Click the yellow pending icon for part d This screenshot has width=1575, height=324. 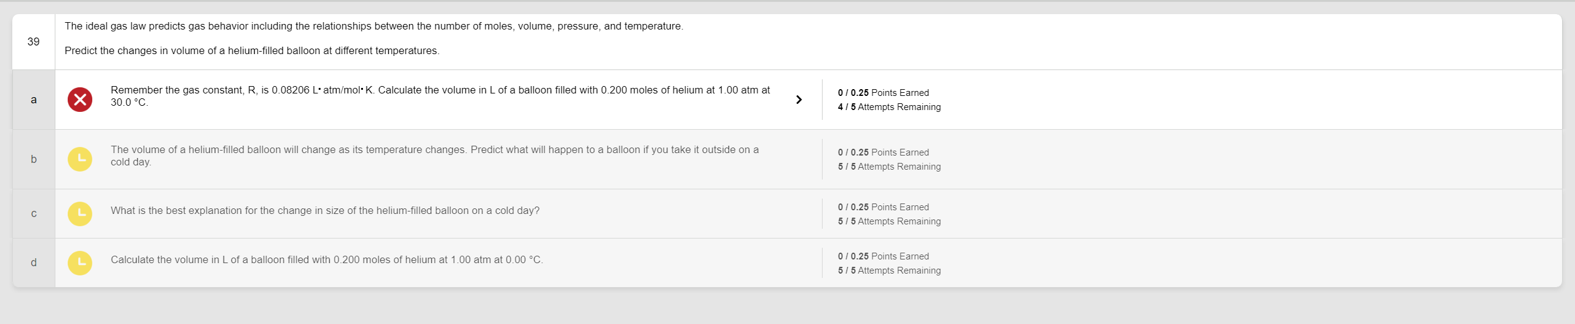pos(80,263)
